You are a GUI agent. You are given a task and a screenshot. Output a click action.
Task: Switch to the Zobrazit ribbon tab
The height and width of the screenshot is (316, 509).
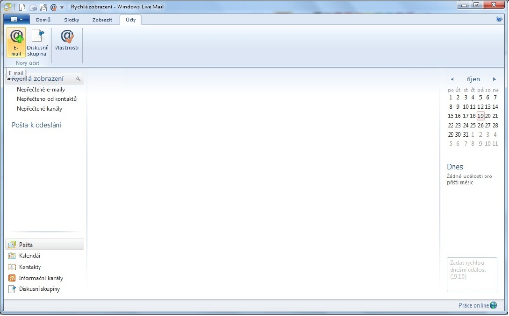102,20
